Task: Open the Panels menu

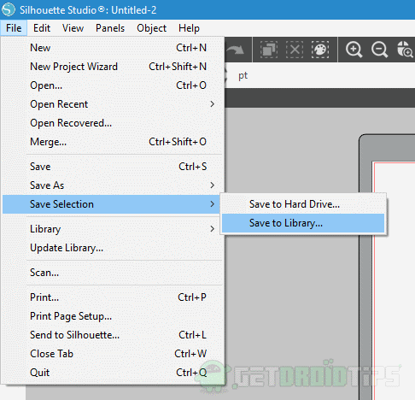Action: (x=110, y=28)
